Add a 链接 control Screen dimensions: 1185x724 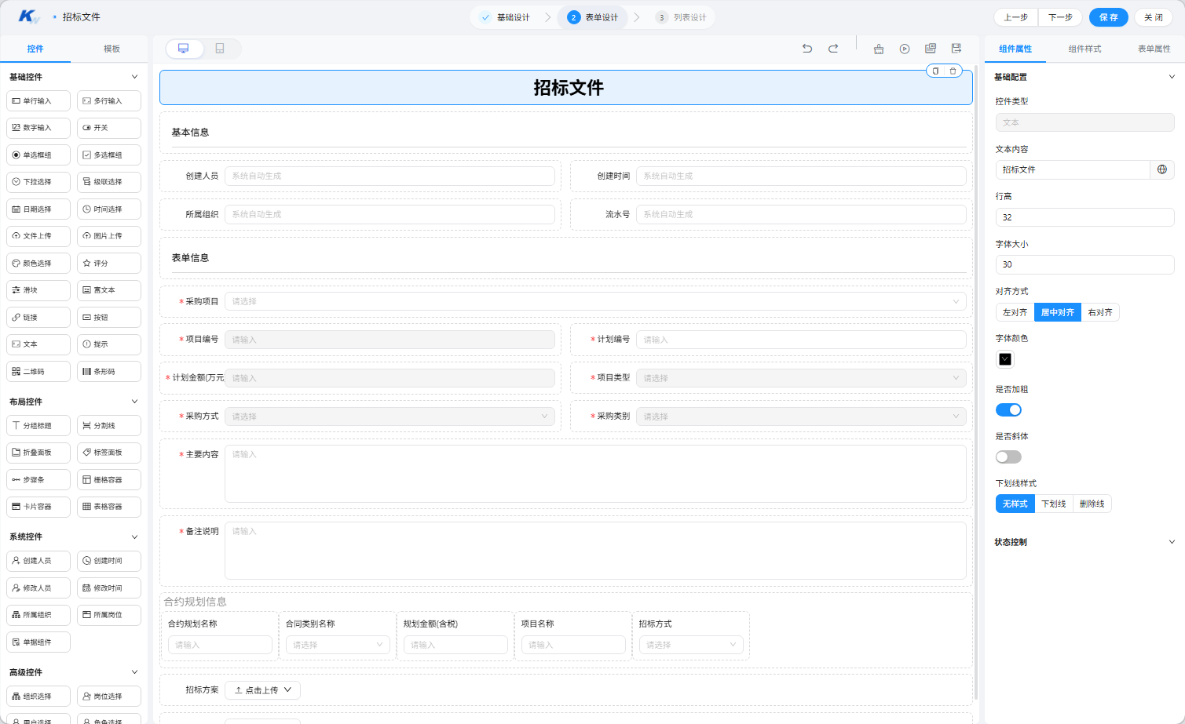[x=38, y=318]
